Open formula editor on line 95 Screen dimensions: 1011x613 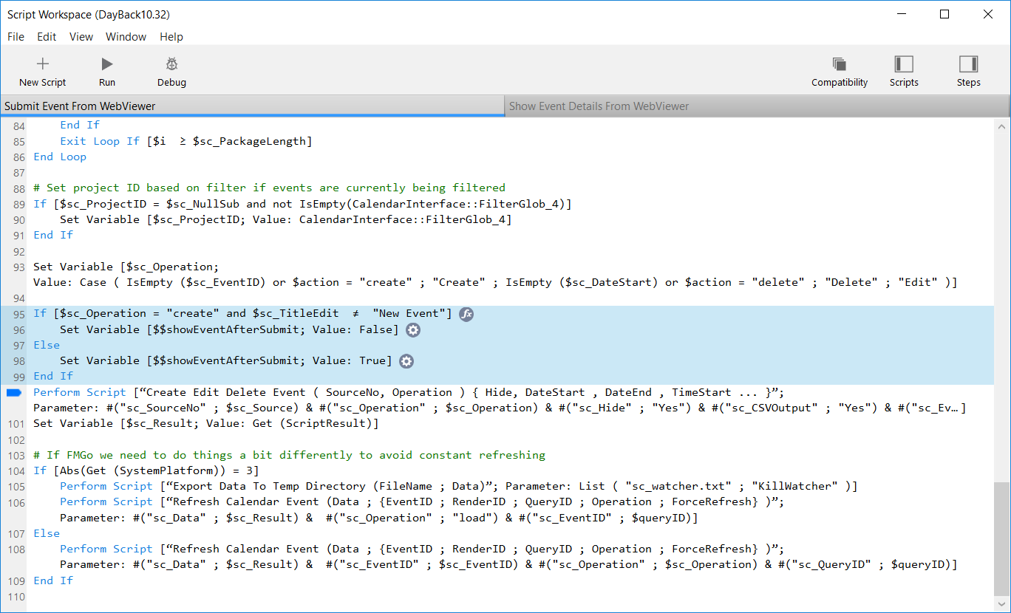(x=466, y=314)
